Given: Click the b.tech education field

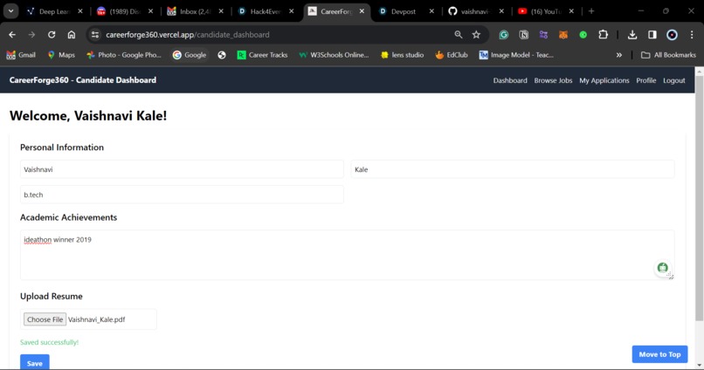Looking at the screenshot, I should pyautogui.click(x=182, y=195).
